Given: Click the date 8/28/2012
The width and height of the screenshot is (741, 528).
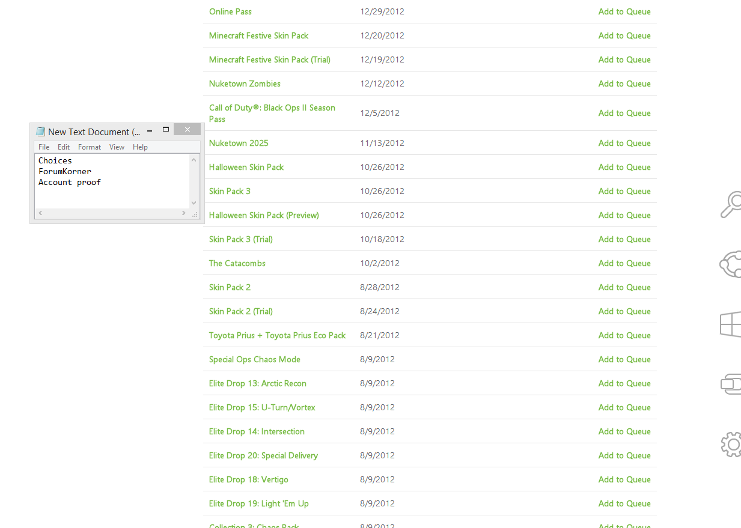Looking at the screenshot, I should (x=380, y=287).
